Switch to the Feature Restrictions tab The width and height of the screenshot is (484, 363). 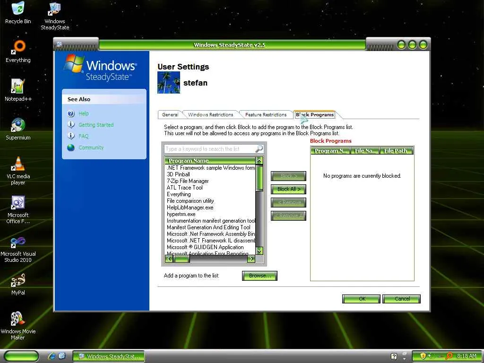point(266,114)
